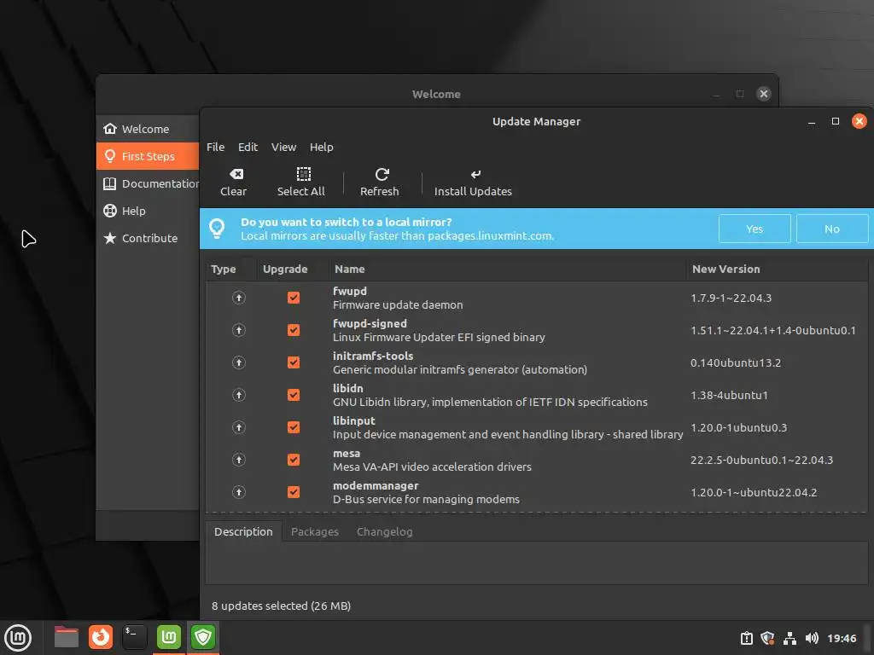Uncheck the libinput upgrade checkbox
The width and height of the screenshot is (874, 655).
pos(294,427)
